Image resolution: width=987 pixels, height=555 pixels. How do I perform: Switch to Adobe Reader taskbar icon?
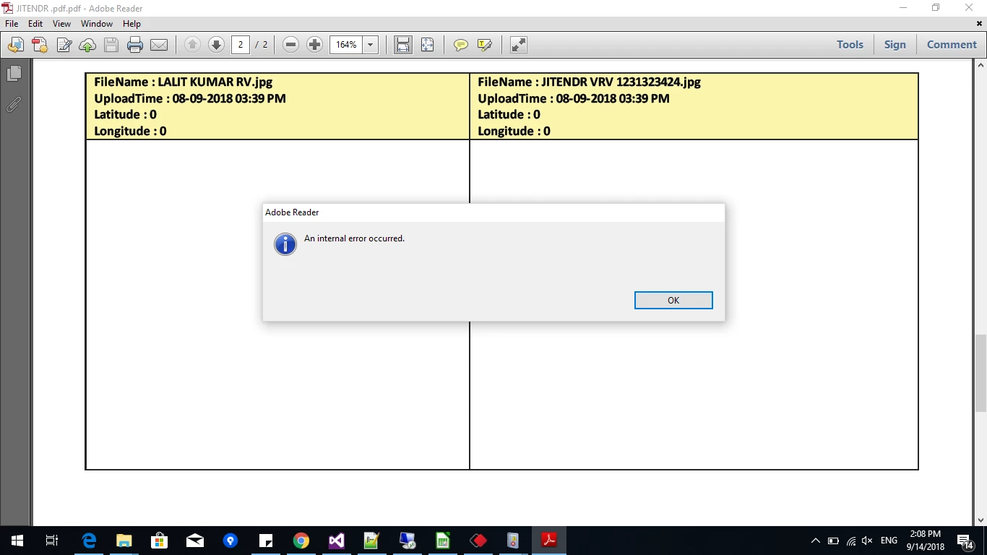click(549, 541)
